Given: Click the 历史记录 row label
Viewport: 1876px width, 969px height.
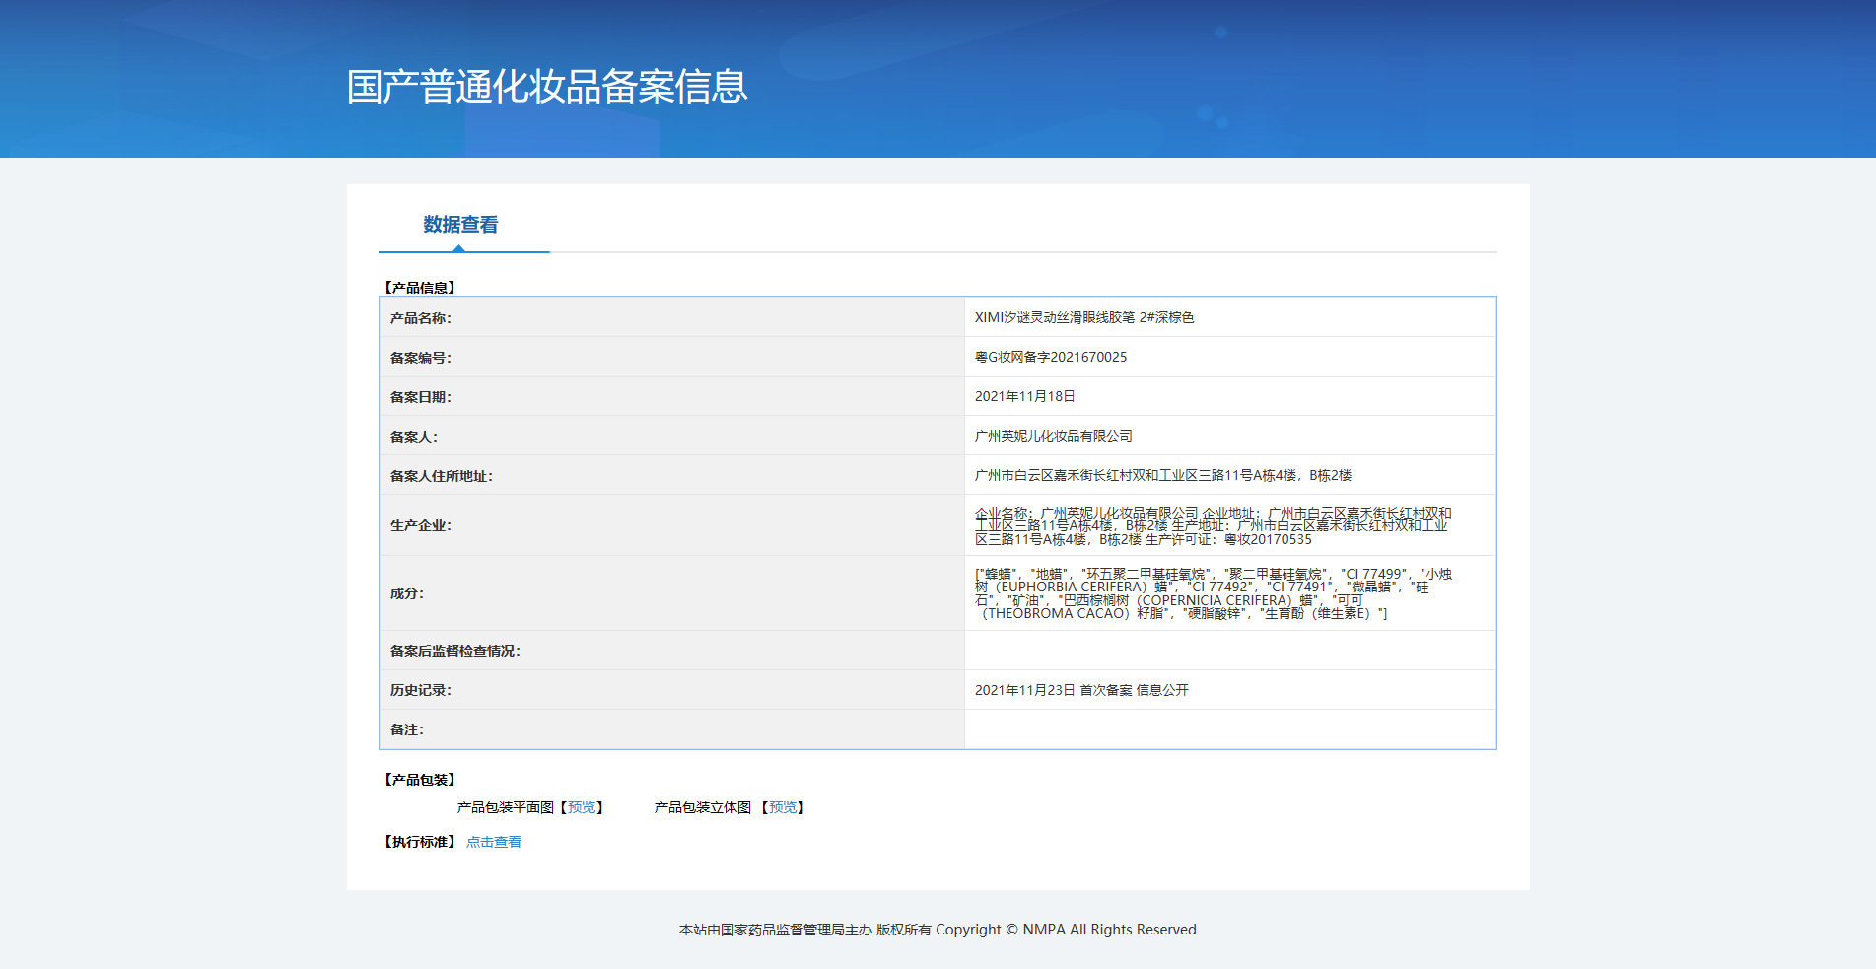Looking at the screenshot, I should click(421, 690).
